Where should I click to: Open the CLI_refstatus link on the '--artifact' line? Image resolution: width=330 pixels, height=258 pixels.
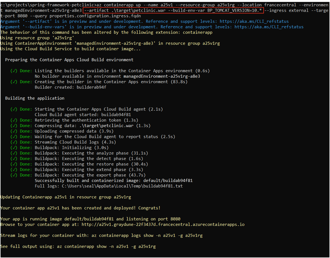pyautogui.click(x=254, y=21)
